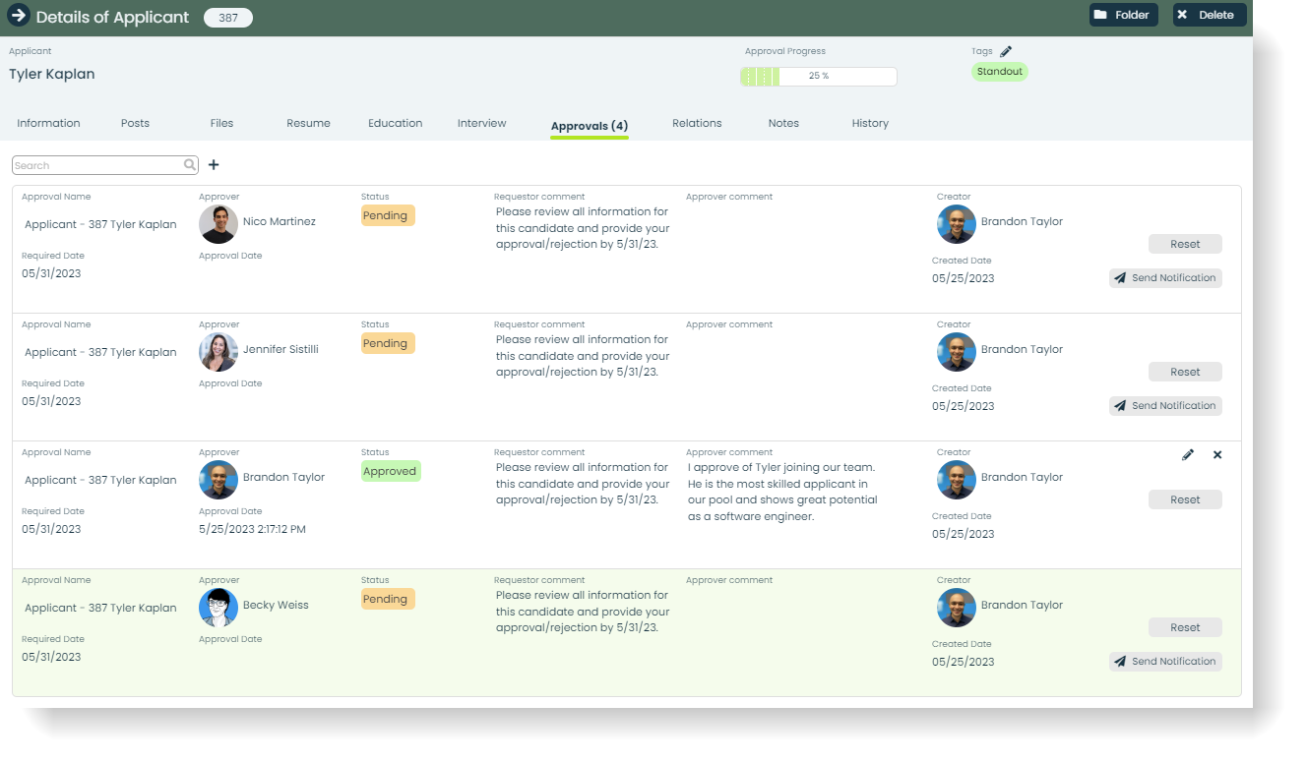Click the Pending status badge for Jennifer Sistilli
This screenshot has width=1307, height=762.
point(387,343)
